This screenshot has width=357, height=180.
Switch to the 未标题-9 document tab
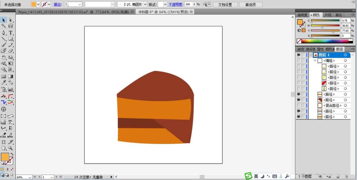tap(163, 12)
